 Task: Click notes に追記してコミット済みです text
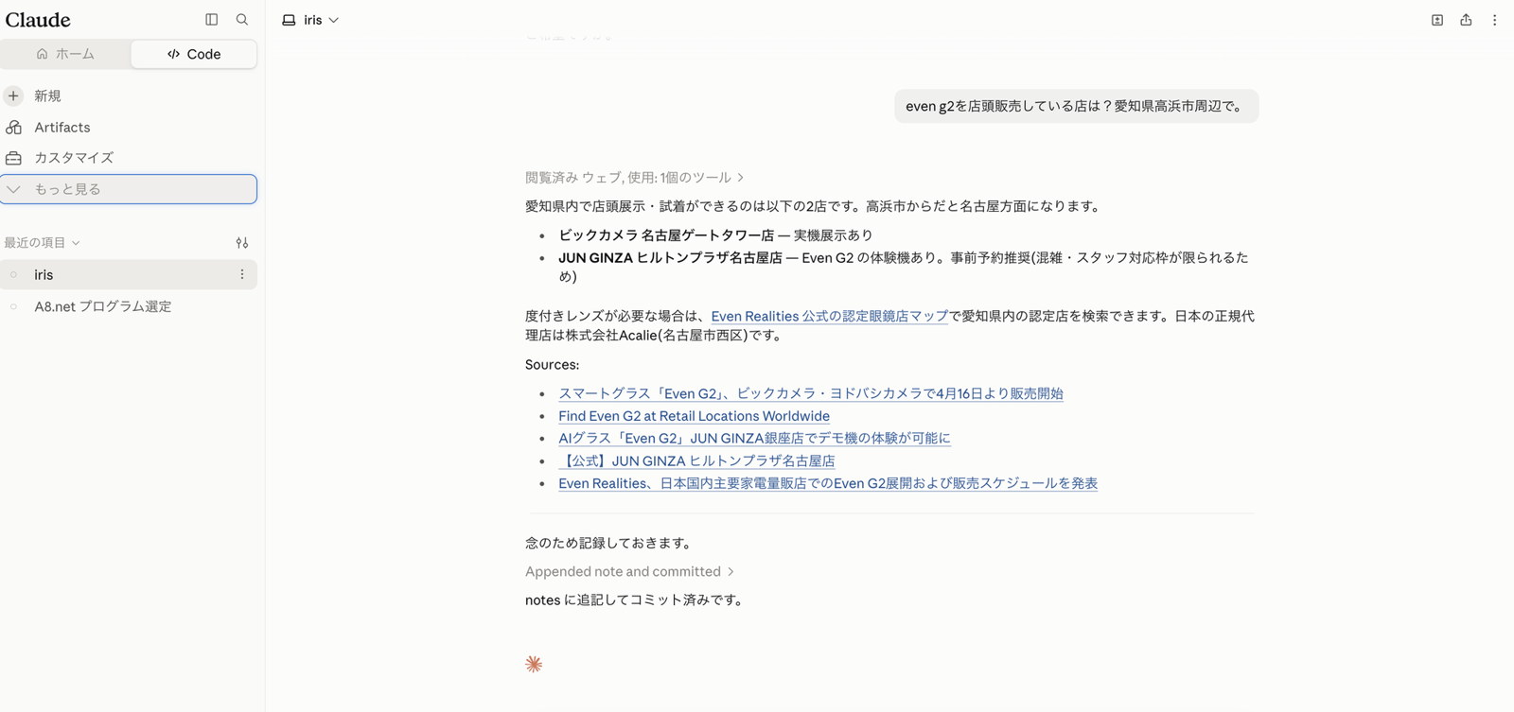pyautogui.click(x=636, y=599)
